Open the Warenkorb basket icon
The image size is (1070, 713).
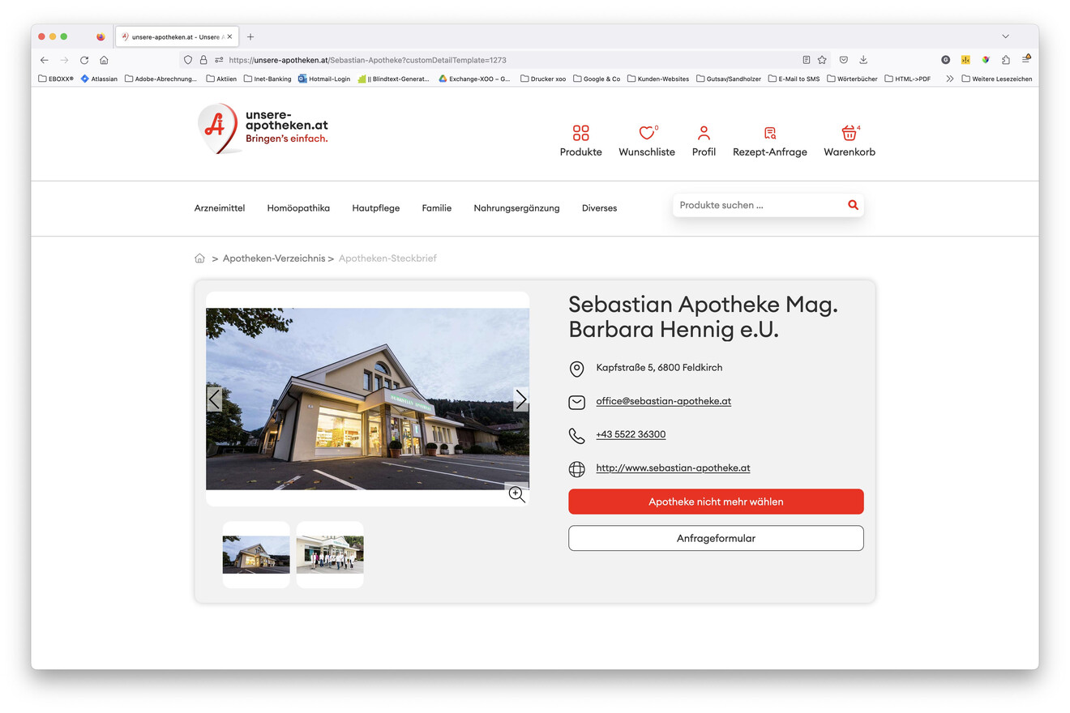[x=849, y=133]
